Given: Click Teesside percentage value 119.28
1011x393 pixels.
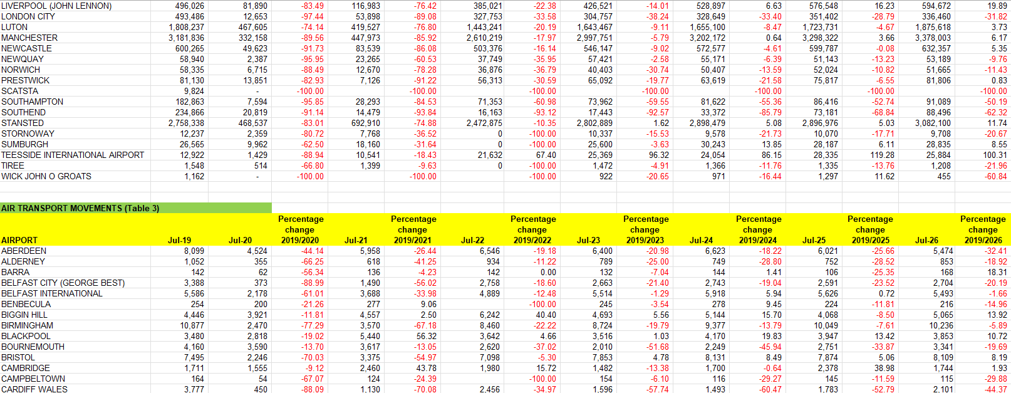Looking at the screenshot, I should (x=883, y=155).
